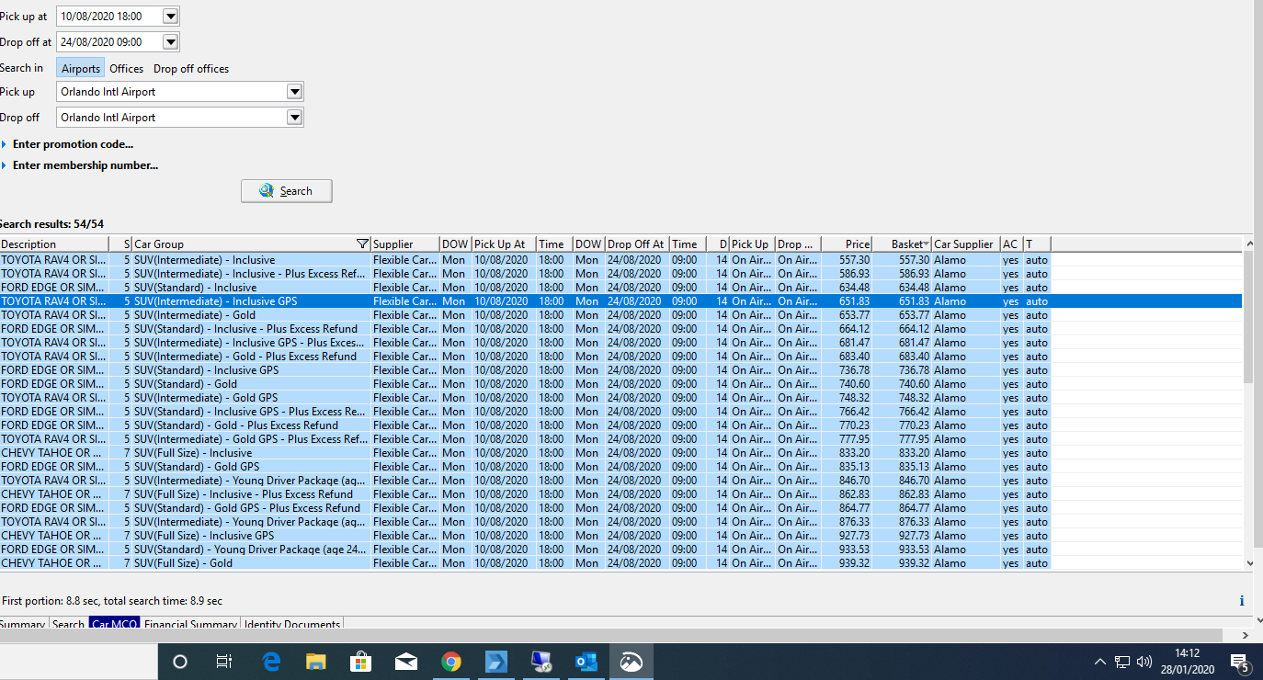Sort results by the Basket column
The image size is (1263, 680).
click(901, 244)
